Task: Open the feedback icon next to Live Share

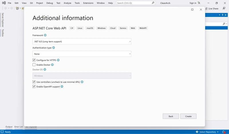Action: (224, 9)
